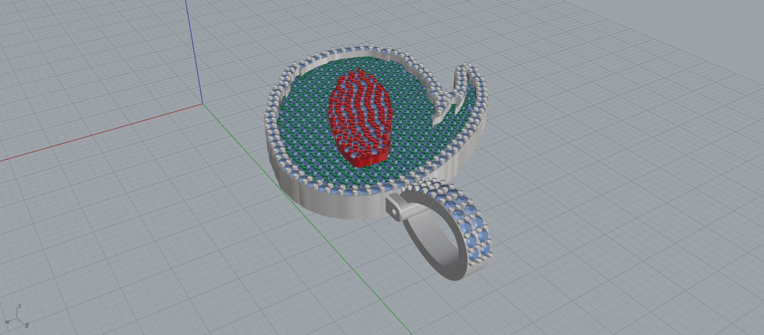Viewport: 764px width, 335px height.
Task: Select the red gemstone cluster at pendant center
Action: (360, 118)
